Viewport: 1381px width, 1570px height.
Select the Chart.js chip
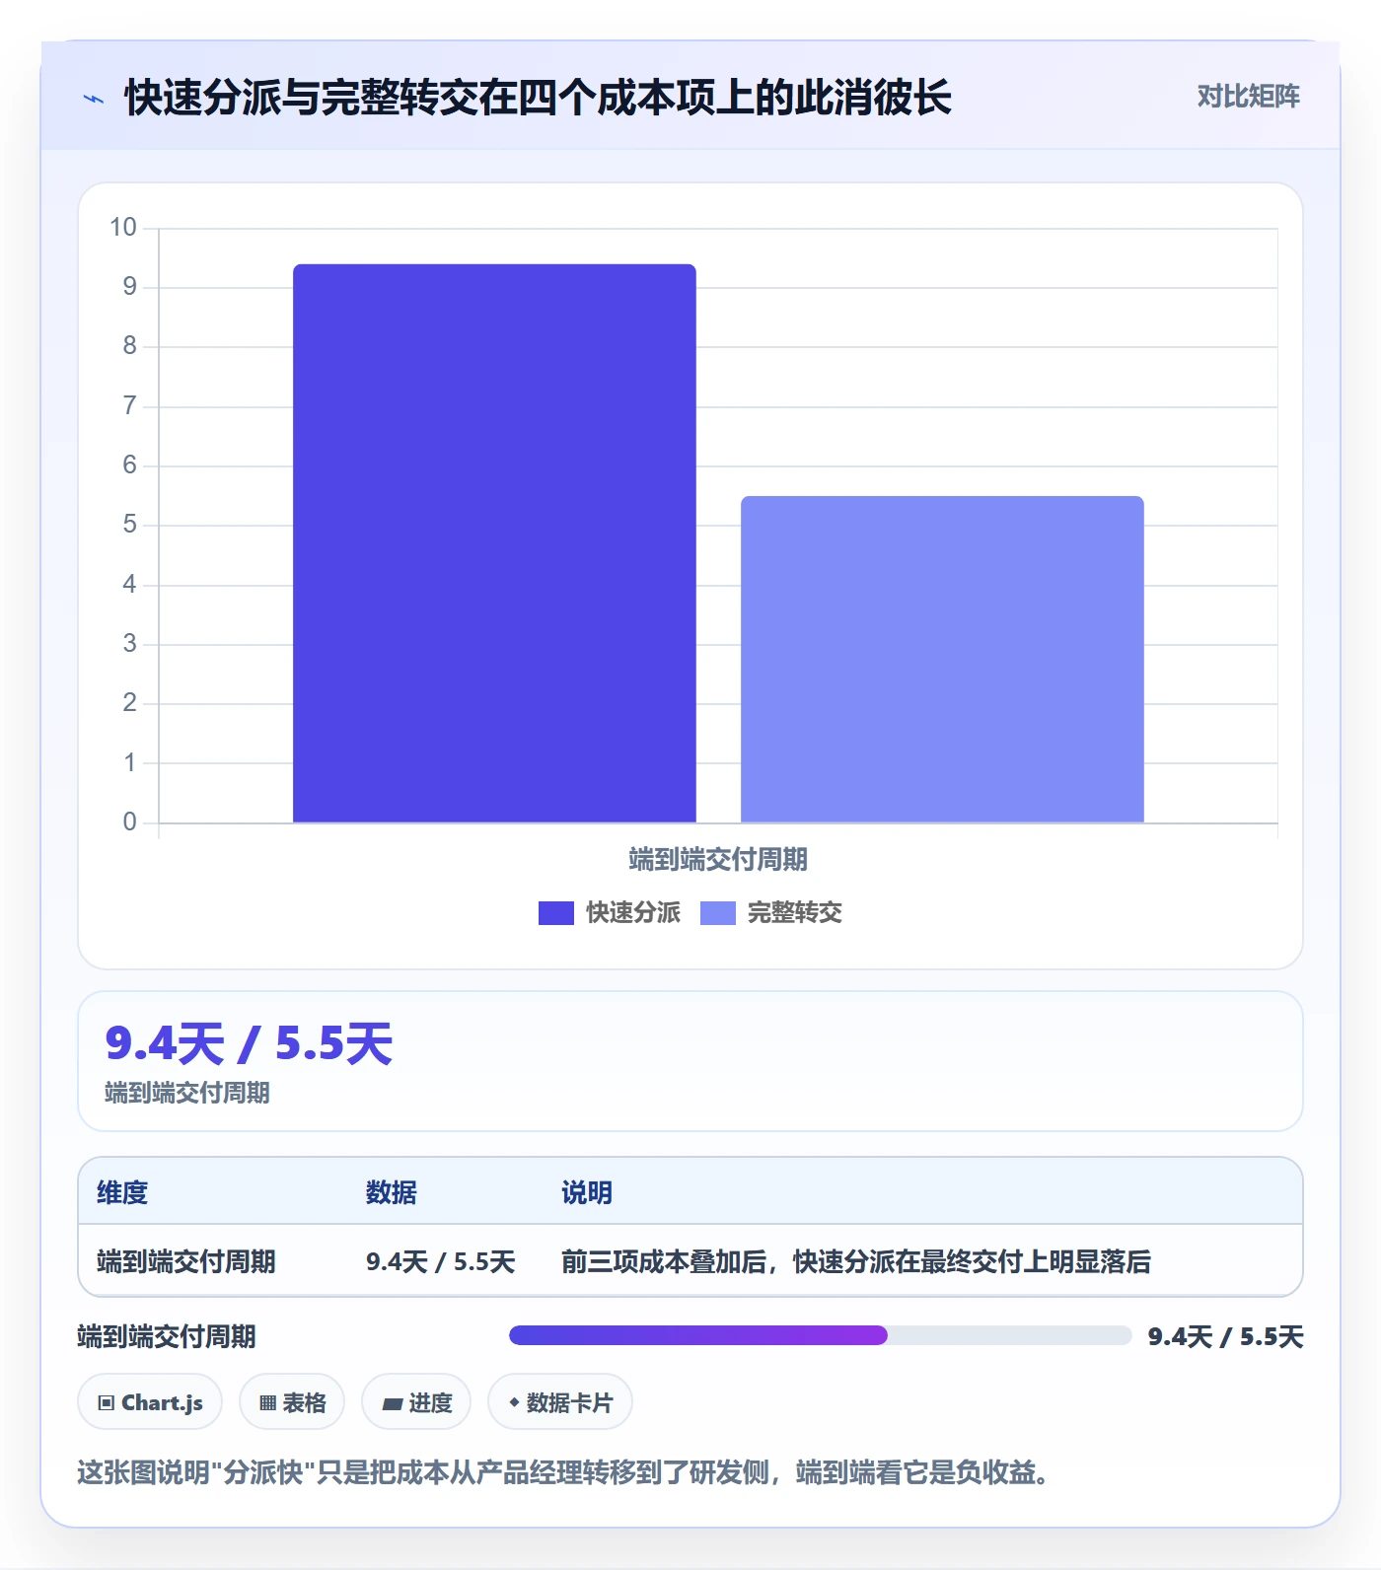coord(150,1401)
